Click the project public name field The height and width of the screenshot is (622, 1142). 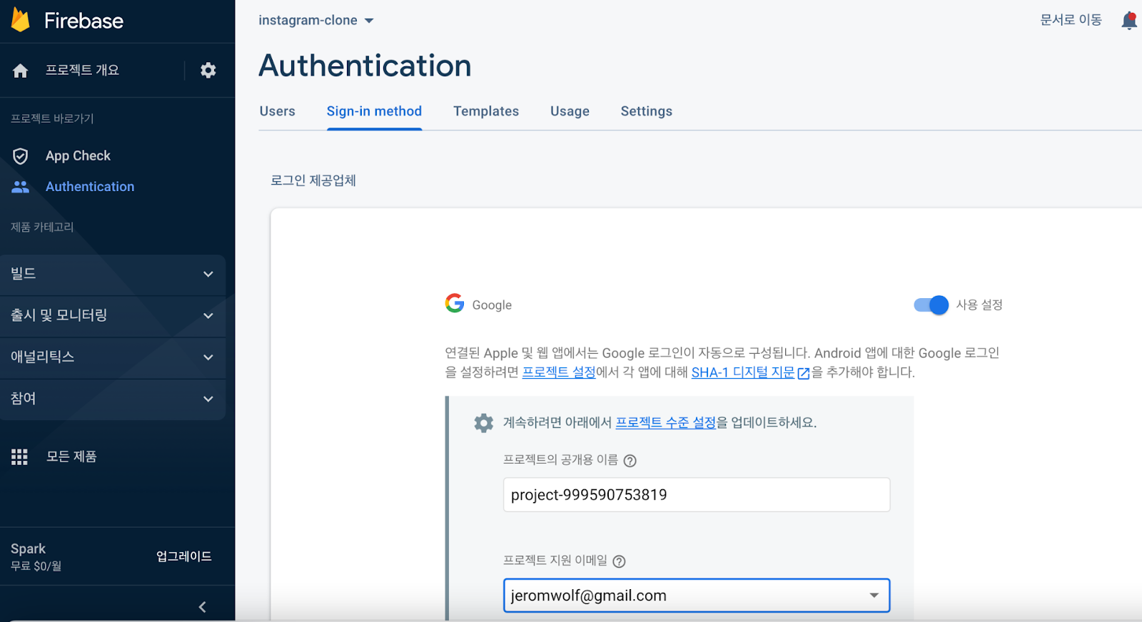(697, 495)
